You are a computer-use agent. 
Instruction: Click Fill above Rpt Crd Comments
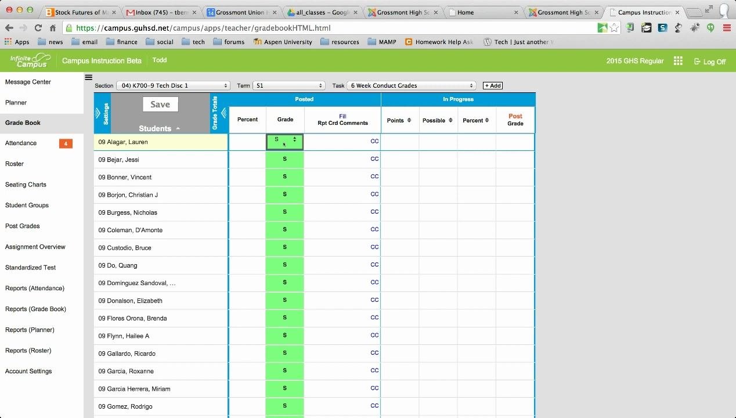[342, 116]
